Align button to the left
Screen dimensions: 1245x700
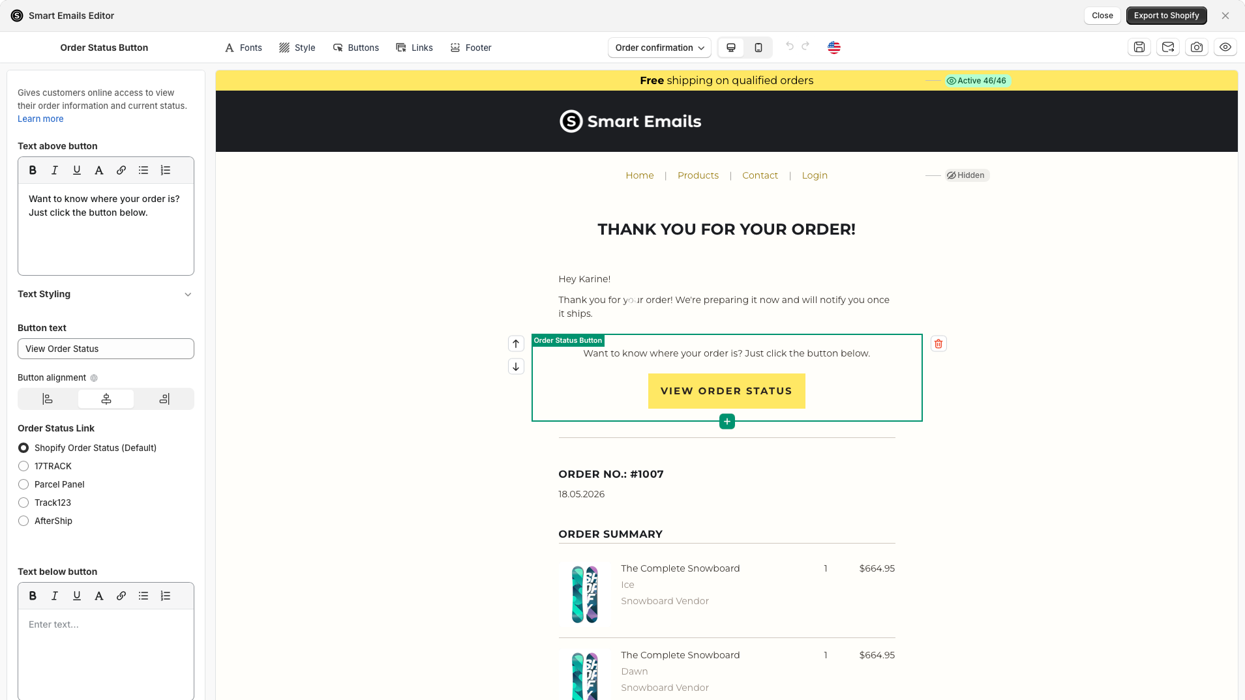click(x=48, y=399)
